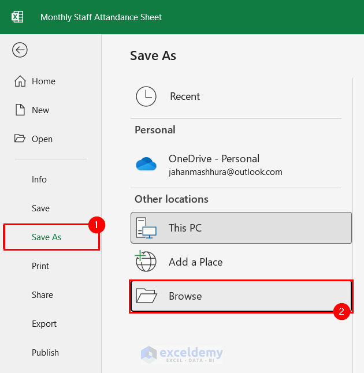Open the Export menu item
This screenshot has width=364, height=373.
tap(44, 324)
